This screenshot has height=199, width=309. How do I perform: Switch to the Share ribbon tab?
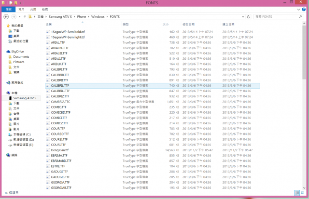click(33, 9)
